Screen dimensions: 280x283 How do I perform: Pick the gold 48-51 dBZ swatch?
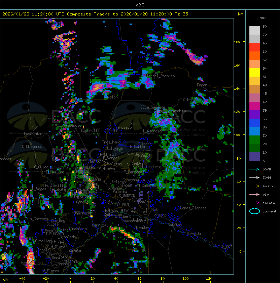[x=254, y=81]
